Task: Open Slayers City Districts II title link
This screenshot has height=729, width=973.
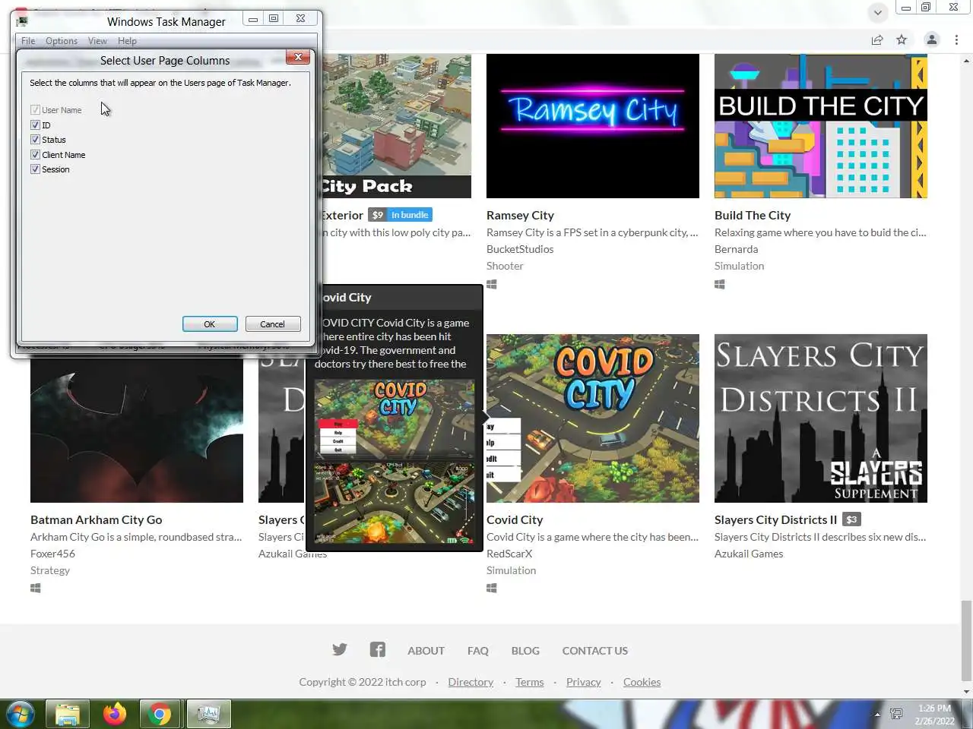Action: (775, 520)
